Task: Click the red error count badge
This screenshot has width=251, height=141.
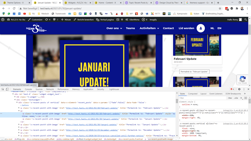Action: tap(232, 89)
